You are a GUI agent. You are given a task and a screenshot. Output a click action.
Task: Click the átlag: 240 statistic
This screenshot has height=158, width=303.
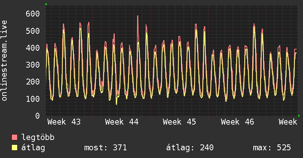pyautogui.click(x=190, y=148)
